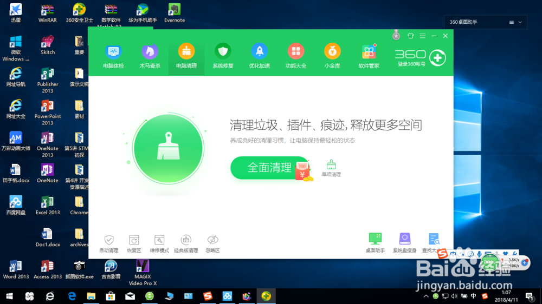Select Excel 2013 desktop shortcut
The image size is (542, 304).
click(47, 206)
